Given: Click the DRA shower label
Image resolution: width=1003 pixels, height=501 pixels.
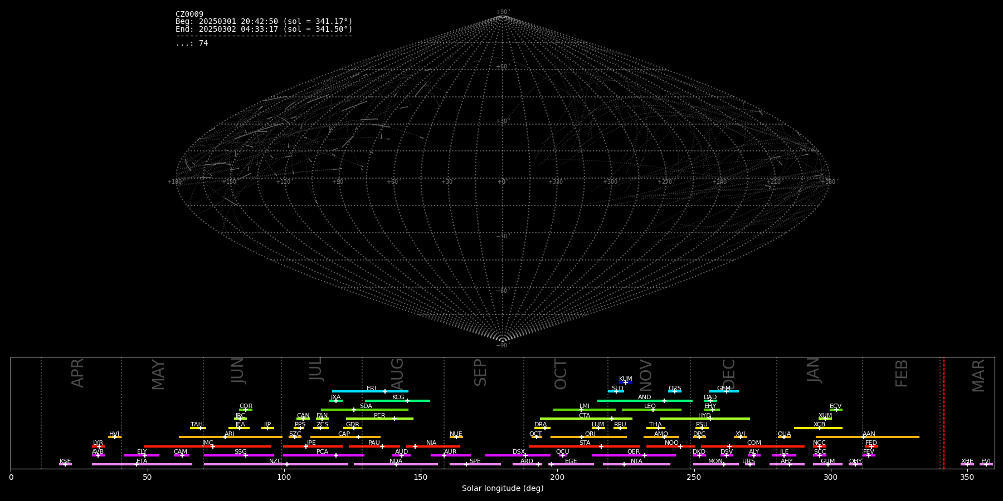Looking at the screenshot, I should 541,425.
